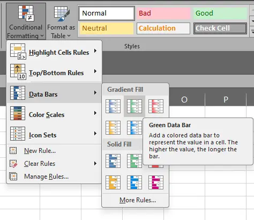Select the solid fill light blue data bar
The height and width of the screenshot is (220, 254).
pos(135,182)
